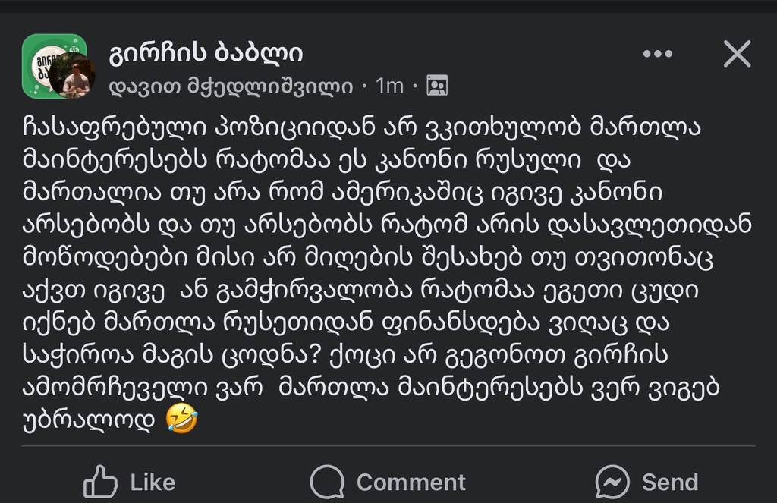Screen dimensions: 777x503
Task: Open the გირჩის ბაბლი group name link
Action: (x=206, y=53)
